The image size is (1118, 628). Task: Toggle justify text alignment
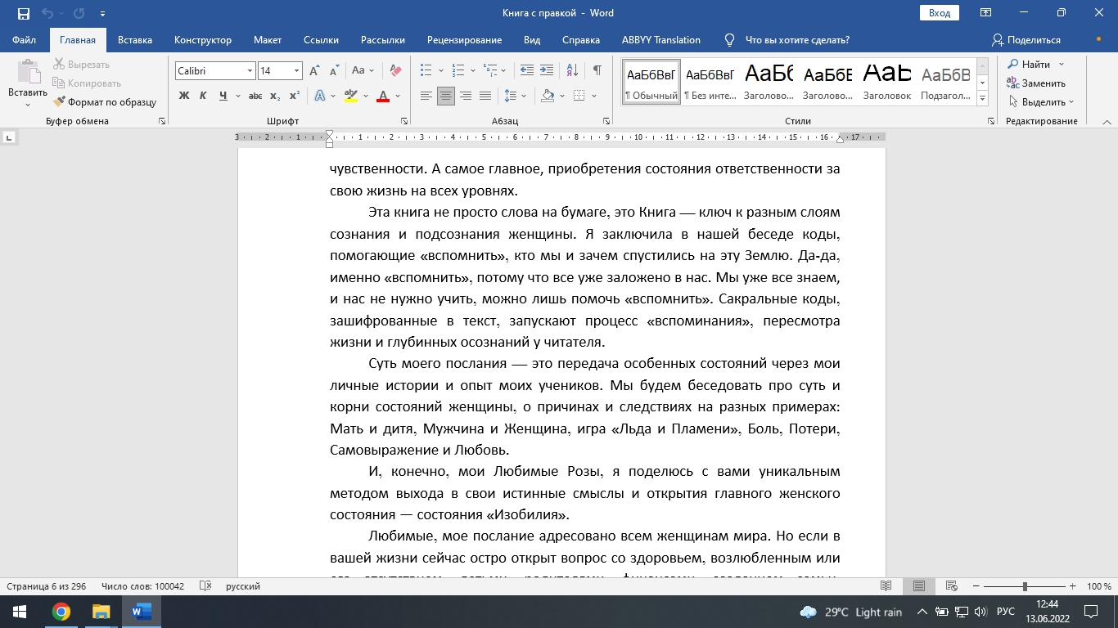click(x=485, y=96)
